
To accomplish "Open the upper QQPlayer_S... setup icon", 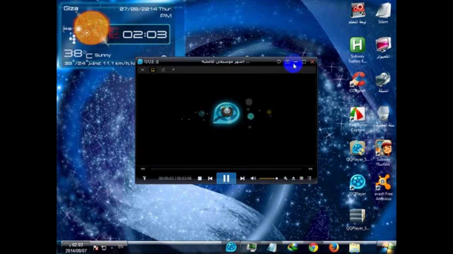I will pos(357,151).
